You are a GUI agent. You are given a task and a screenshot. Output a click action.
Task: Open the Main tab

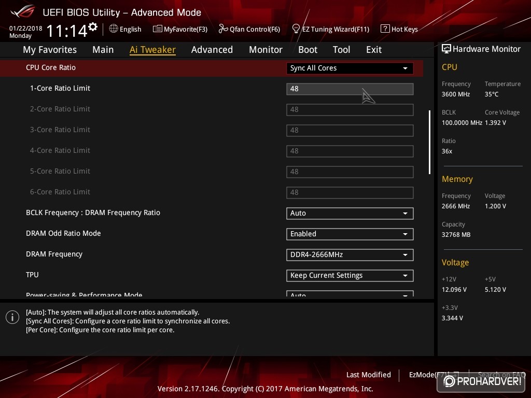pyautogui.click(x=103, y=50)
